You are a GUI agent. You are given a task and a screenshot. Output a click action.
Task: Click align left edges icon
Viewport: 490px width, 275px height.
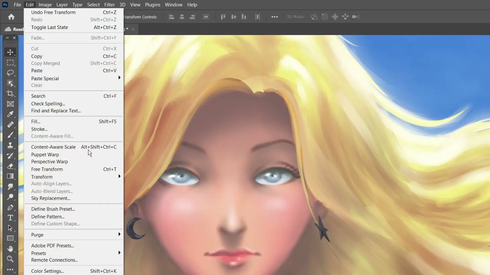[x=171, y=17]
